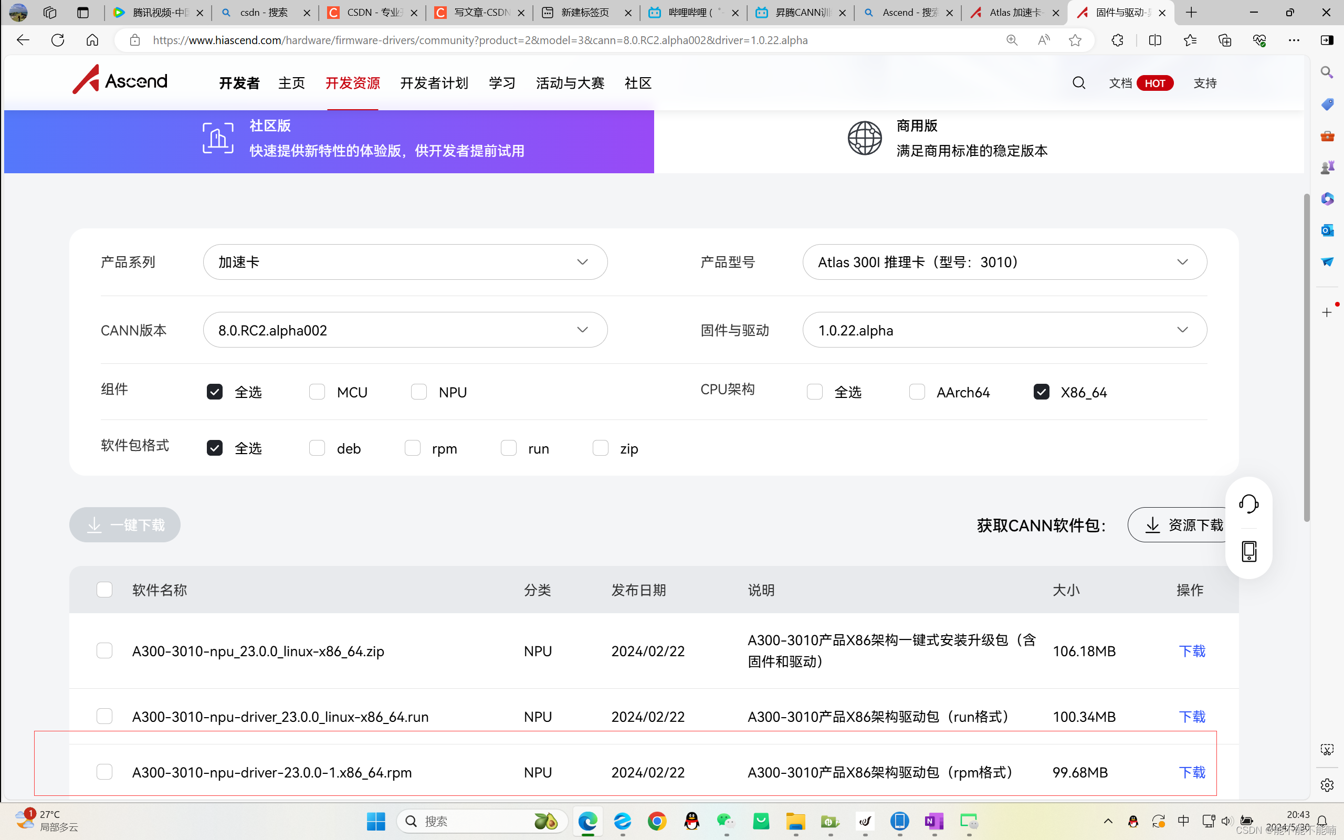
Task: Click the Ascend site search magnifier icon
Action: pos(1078,83)
